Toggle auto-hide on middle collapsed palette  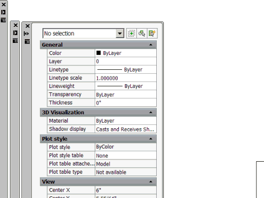pos(15,33)
